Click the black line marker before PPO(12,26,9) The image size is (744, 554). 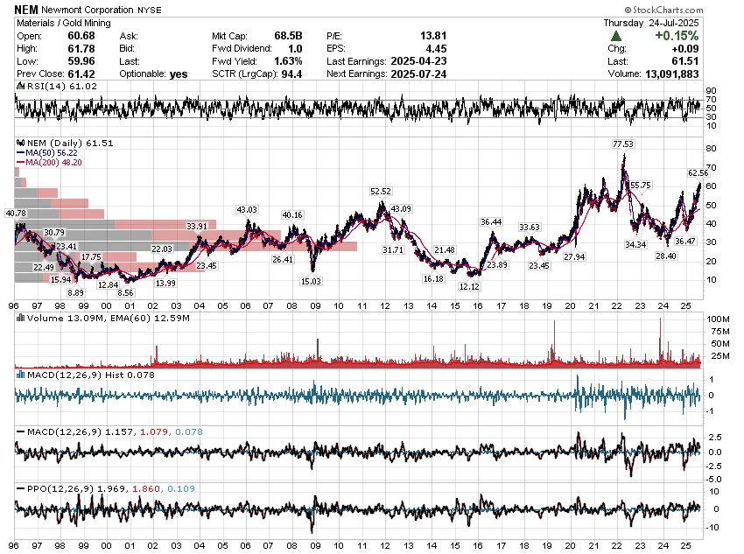point(20,489)
